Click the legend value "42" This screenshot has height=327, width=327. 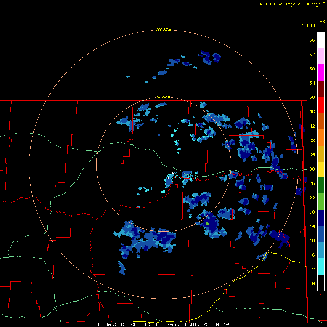click(x=312, y=126)
